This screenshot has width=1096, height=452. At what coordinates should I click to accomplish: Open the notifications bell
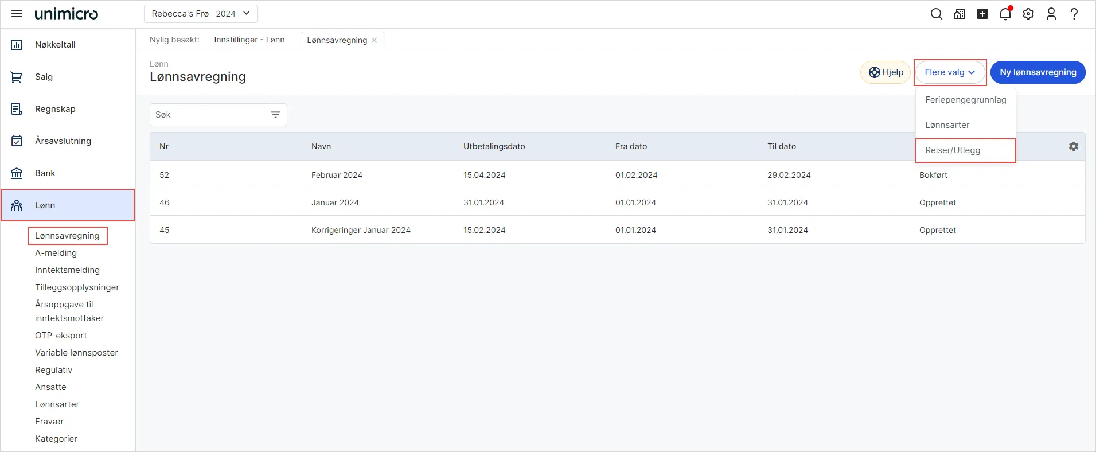click(1005, 14)
